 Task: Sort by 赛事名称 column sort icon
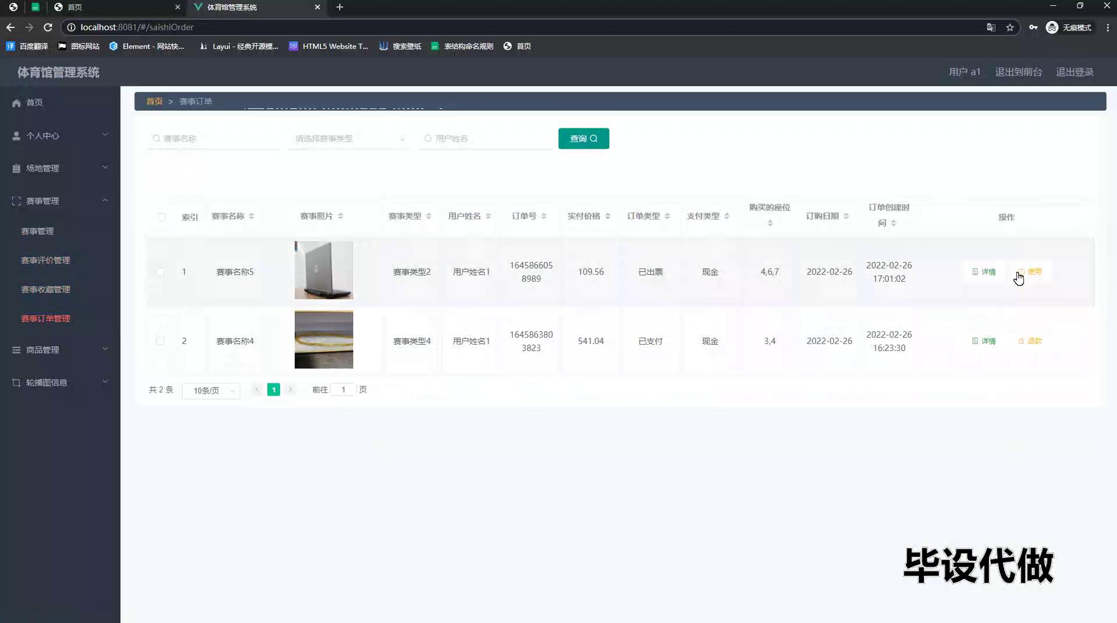pos(251,216)
